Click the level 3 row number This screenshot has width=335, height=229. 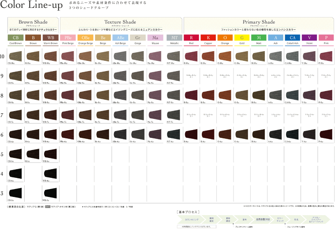click(x=2, y=193)
